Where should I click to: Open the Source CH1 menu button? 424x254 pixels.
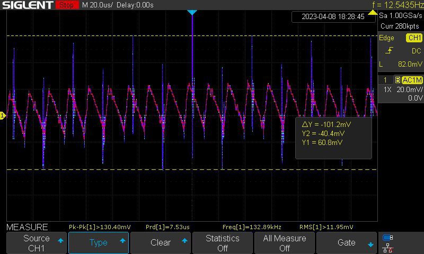pos(37,243)
